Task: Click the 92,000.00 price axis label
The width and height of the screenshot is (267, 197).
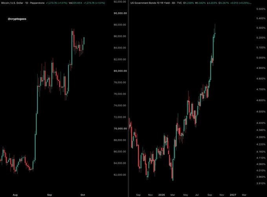Action: (120, 2)
